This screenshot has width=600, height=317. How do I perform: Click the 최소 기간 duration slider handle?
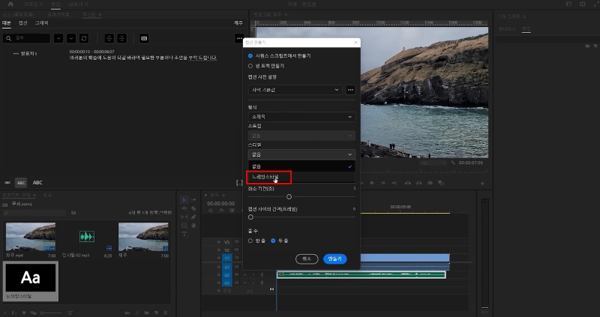[289, 196]
